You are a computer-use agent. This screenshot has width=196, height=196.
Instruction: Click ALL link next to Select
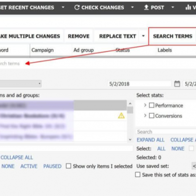(161, 148)
